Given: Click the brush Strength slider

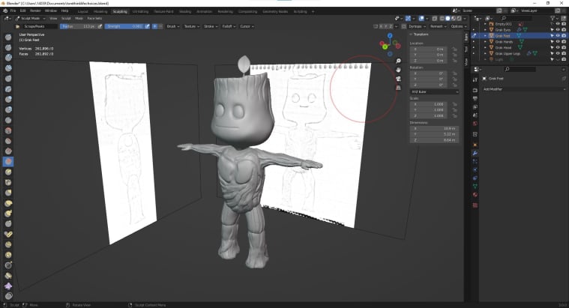Looking at the screenshot, I should tap(123, 25).
